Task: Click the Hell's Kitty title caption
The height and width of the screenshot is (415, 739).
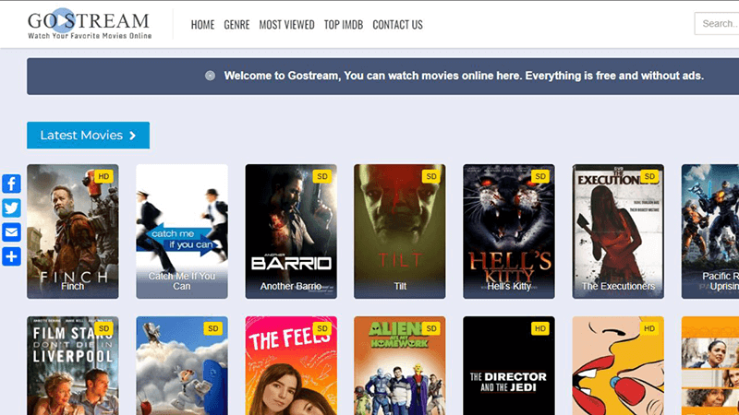Action: click(509, 286)
